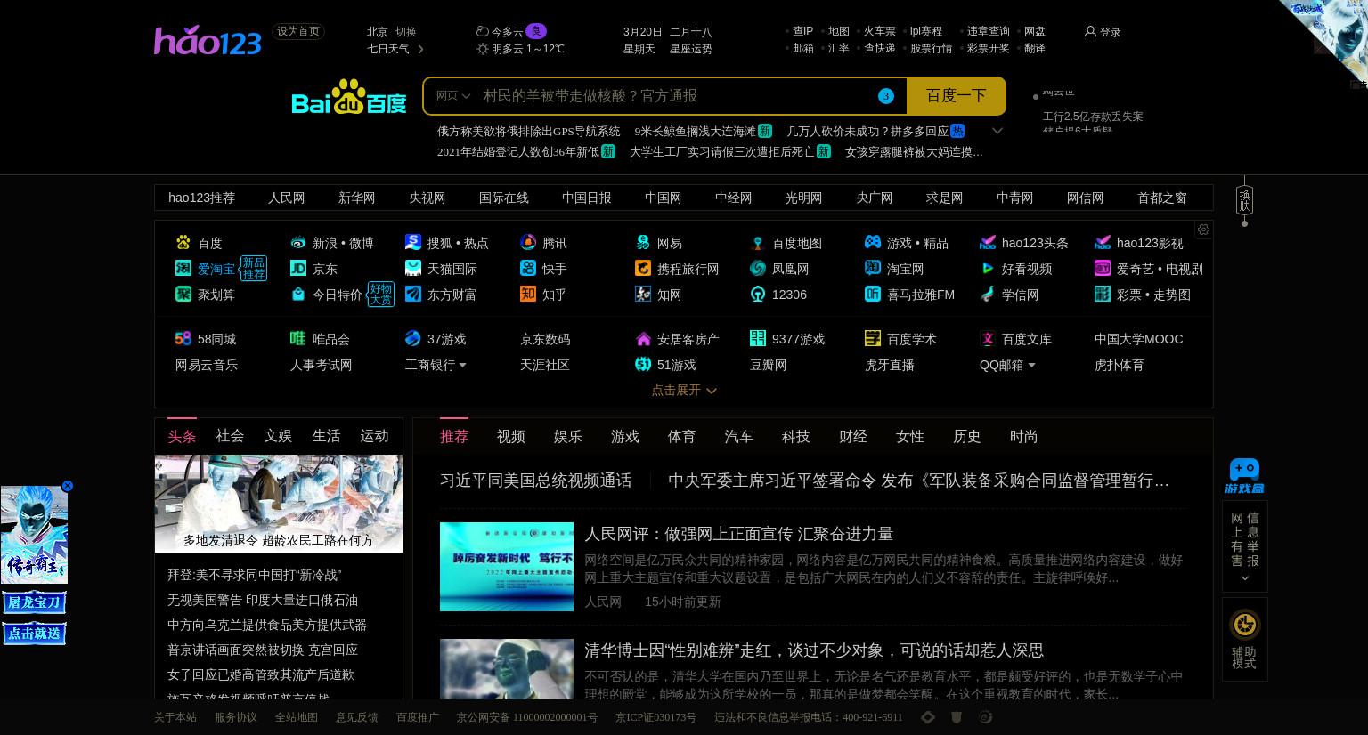Click the site grid settings gear icon
1368x735 pixels.
pyautogui.click(x=1203, y=230)
